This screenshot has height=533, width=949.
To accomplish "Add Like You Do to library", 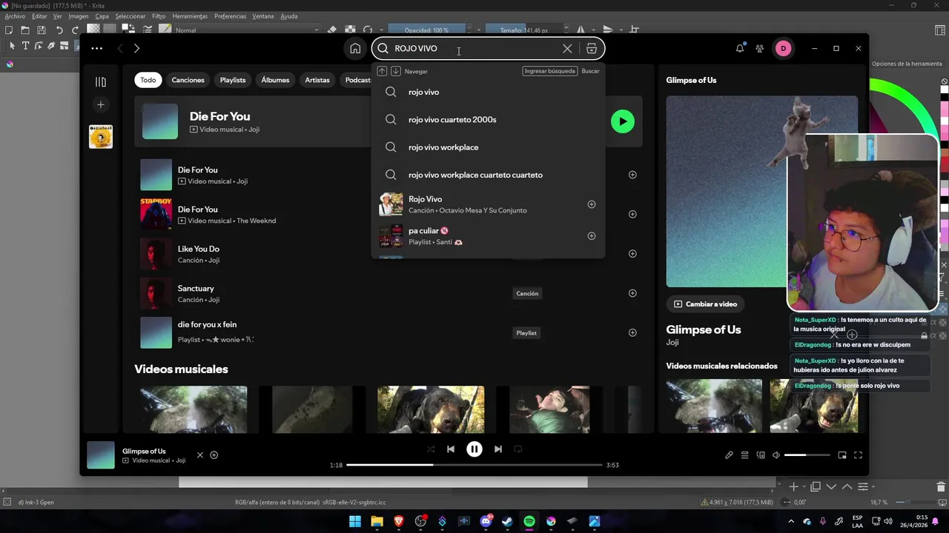I will coord(632,254).
